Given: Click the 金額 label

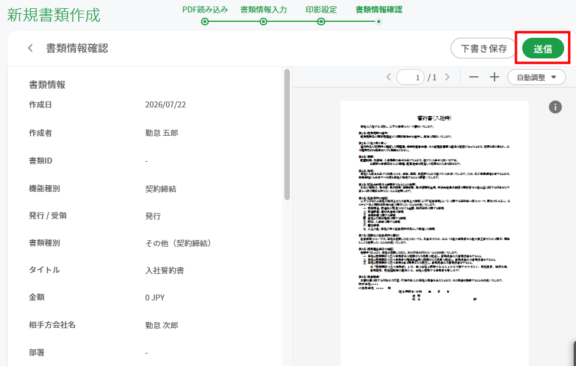Looking at the screenshot, I should (x=37, y=297).
